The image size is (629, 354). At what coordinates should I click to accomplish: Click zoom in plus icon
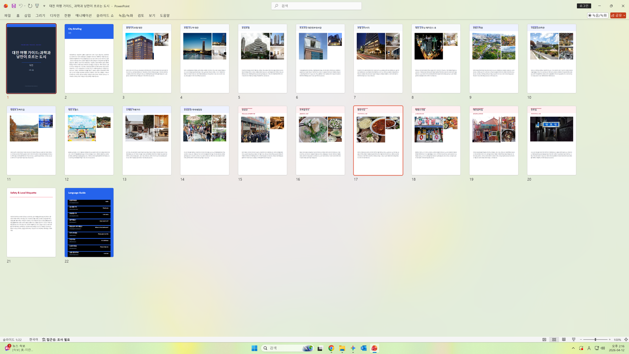[x=610, y=340]
